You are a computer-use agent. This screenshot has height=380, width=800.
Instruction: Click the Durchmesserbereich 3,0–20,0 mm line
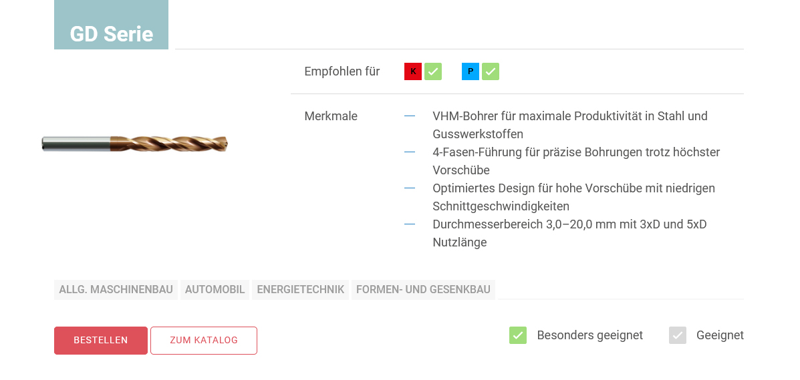(x=569, y=233)
